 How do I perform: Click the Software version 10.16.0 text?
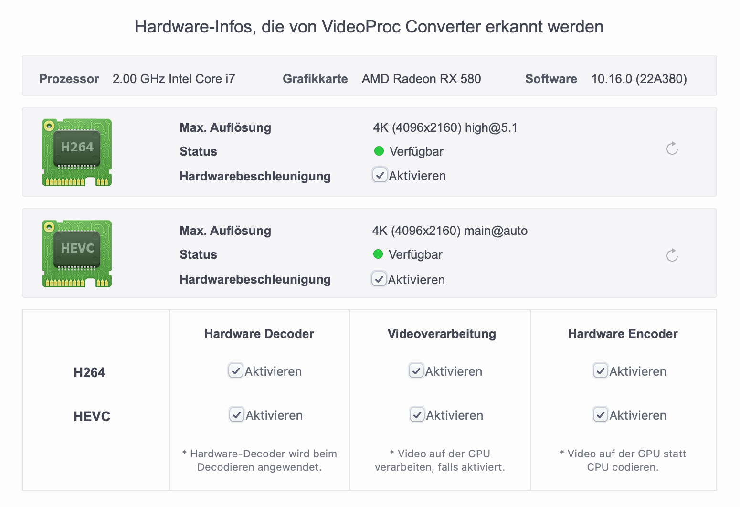point(639,79)
